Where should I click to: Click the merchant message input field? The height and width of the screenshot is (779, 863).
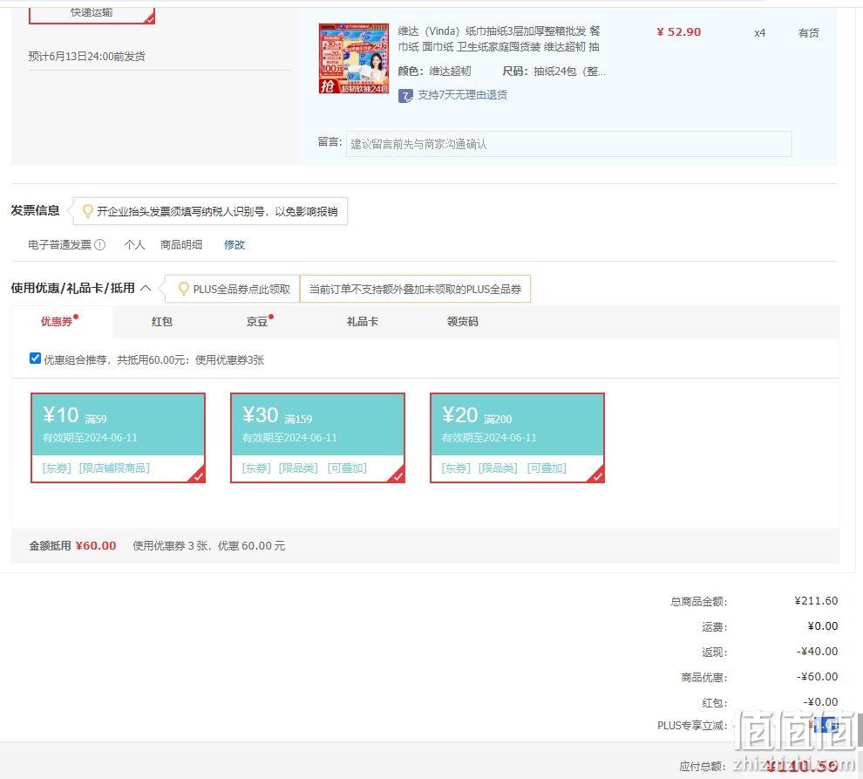568,144
